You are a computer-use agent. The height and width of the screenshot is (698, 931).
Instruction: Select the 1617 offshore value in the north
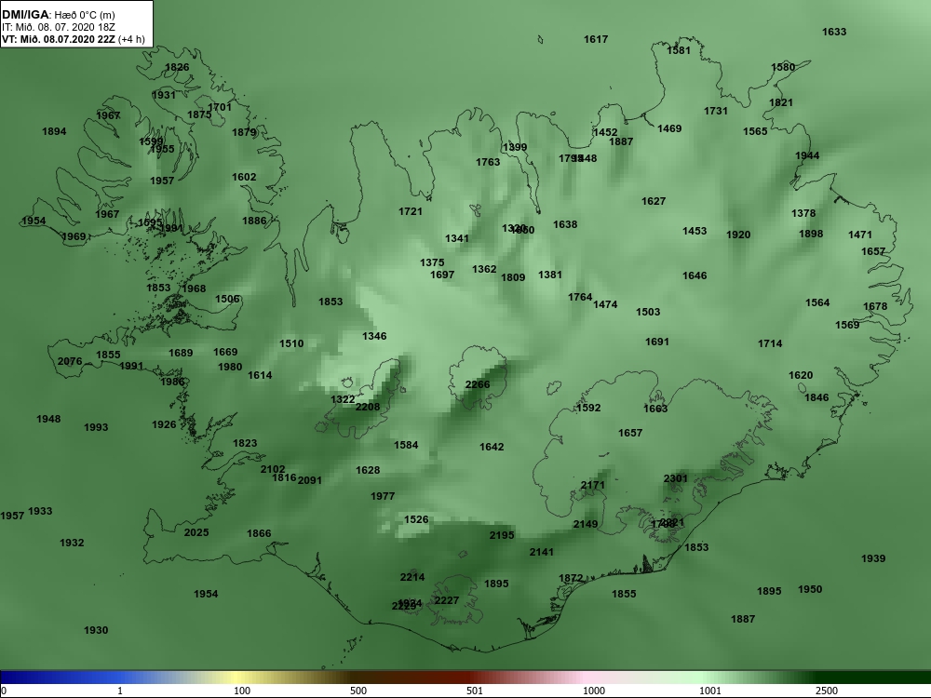[596, 40]
